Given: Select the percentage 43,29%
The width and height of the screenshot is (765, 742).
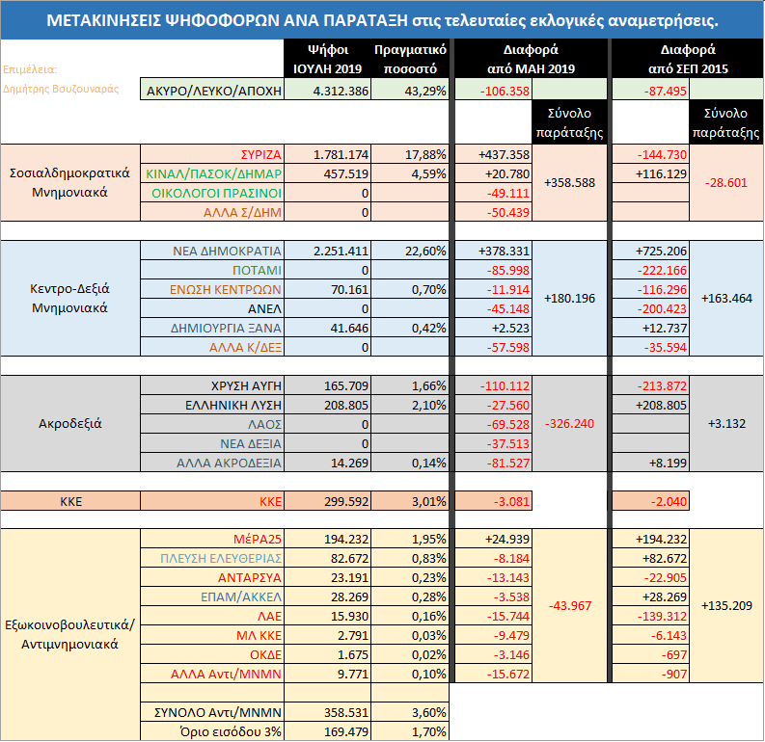Looking at the screenshot, I should click(410, 91).
